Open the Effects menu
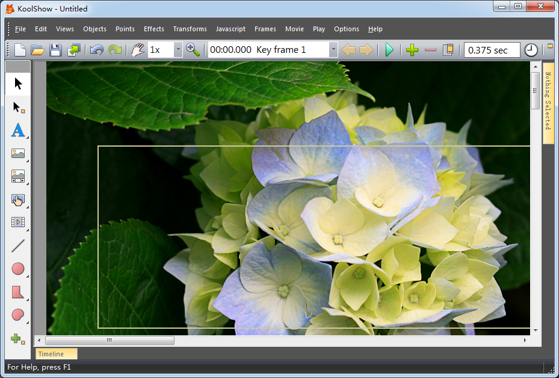Viewport: 559px width, 378px height. pyautogui.click(x=153, y=29)
